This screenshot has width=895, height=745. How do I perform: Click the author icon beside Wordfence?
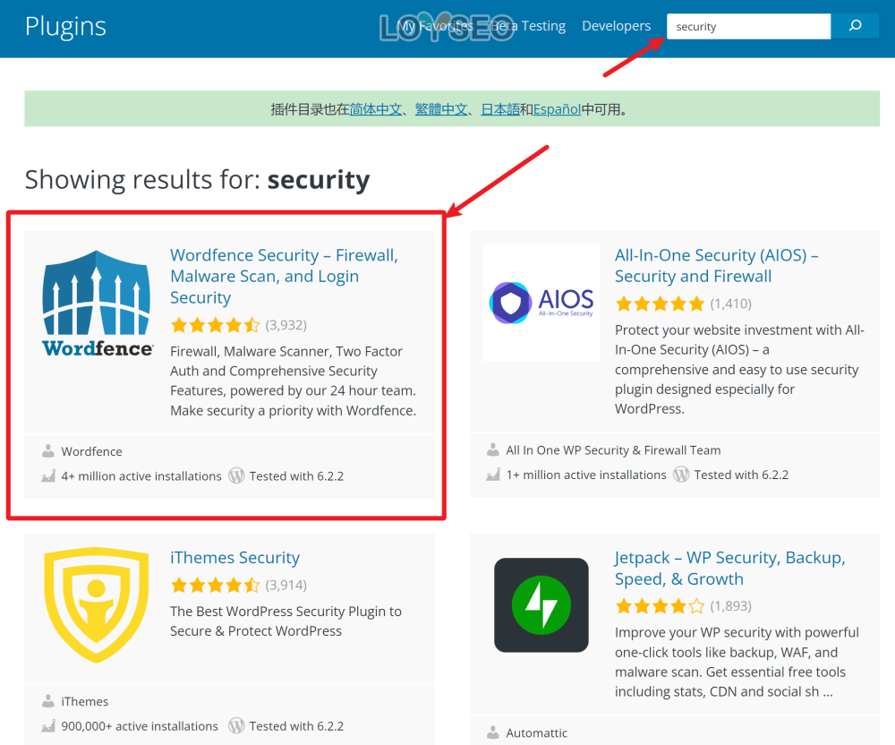click(x=48, y=451)
